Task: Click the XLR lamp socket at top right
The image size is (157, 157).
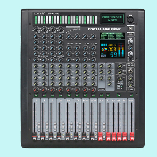Action: point(130,20)
